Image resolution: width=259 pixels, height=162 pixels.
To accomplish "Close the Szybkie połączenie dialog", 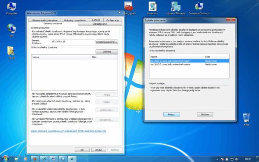I will coord(231,20).
